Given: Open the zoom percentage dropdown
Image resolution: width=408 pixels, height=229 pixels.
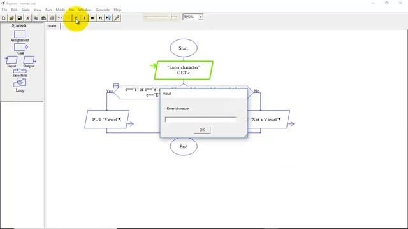Looking at the screenshot, I should click(201, 17).
